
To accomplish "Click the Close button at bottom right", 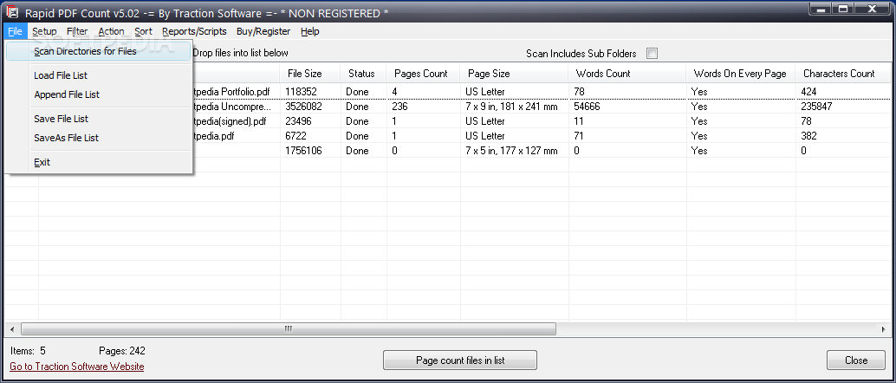I will click(856, 360).
